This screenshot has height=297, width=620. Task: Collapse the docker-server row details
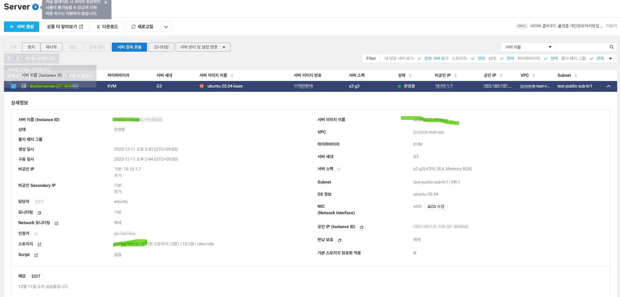click(x=609, y=86)
